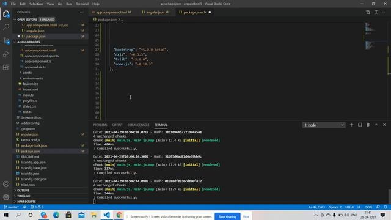The height and width of the screenshot is (220, 391).
Task: Switch to the Debug Console tab
Action: 139,125
